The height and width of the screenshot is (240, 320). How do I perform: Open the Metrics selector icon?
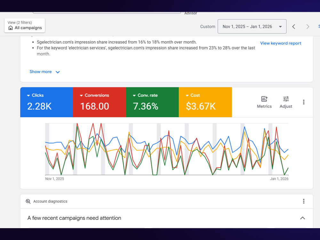point(264,99)
